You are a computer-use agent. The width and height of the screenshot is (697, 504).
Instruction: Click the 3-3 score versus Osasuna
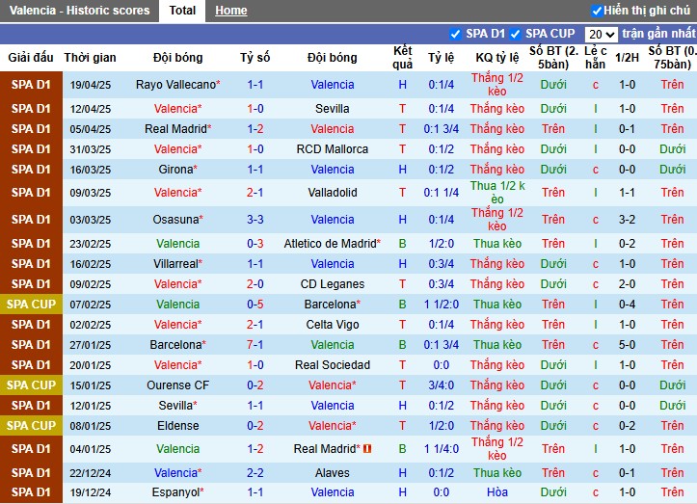tap(255, 220)
